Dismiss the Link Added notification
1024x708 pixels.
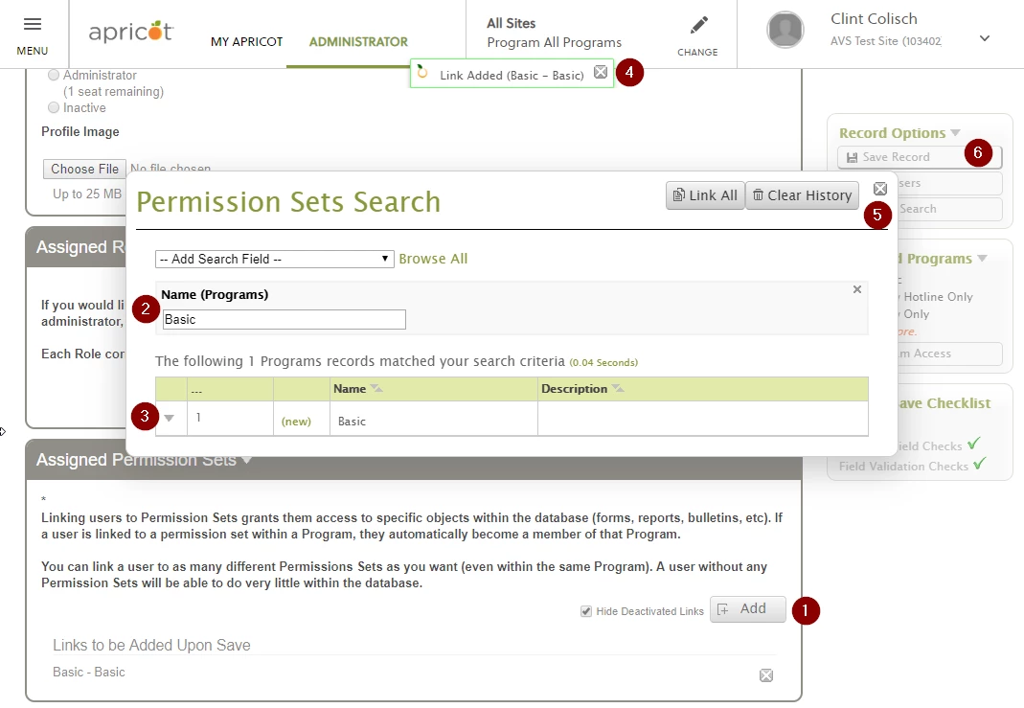tap(601, 72)
